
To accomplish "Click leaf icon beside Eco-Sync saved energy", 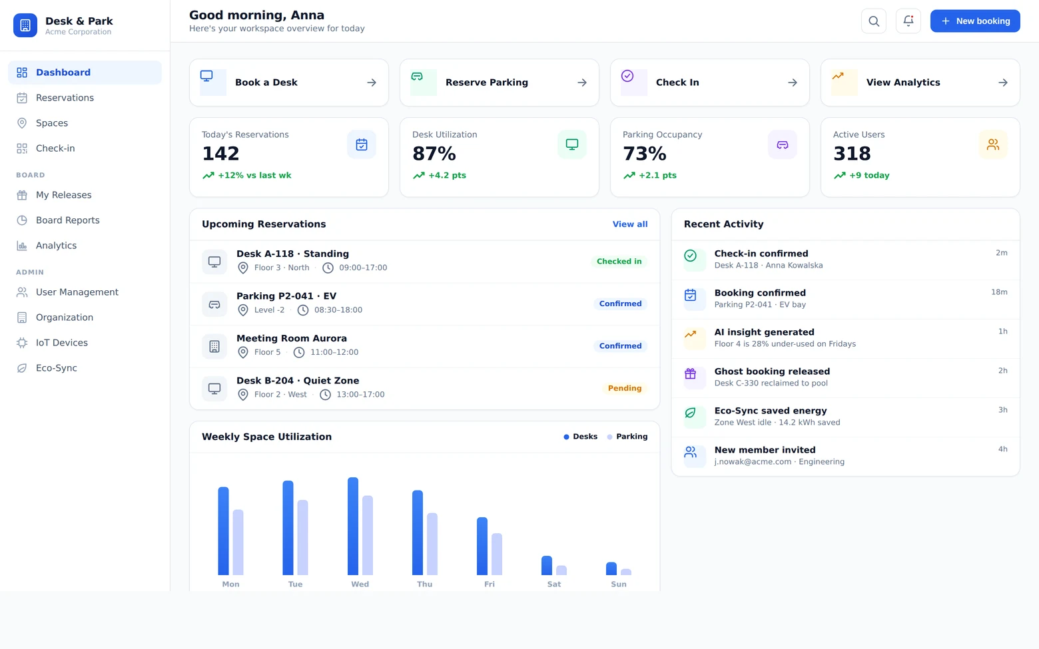I will 691,413.
